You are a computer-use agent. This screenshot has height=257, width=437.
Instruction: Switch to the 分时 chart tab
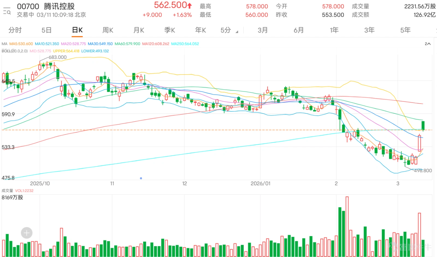[x=15, y=30]
